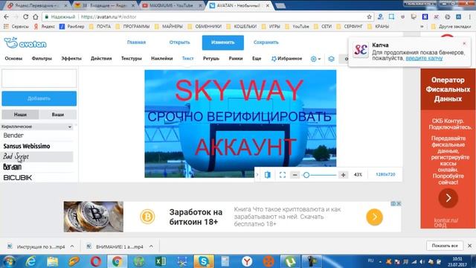Click the orange arrow on bitcoin ad
Image resolution: width=476 pixels, height=268 pixels.
point(374,217)
